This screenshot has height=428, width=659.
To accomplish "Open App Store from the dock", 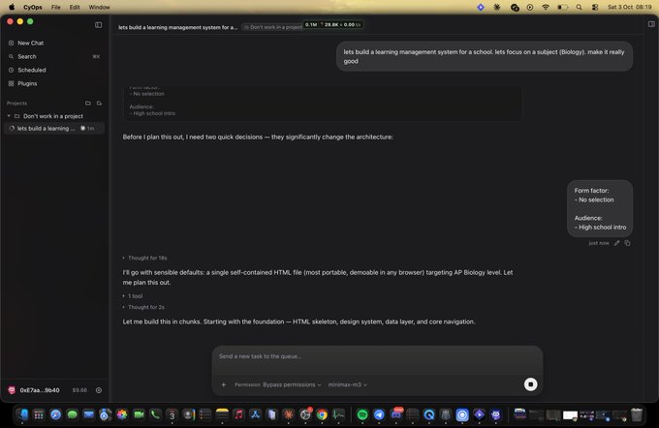I will (255, 415).
